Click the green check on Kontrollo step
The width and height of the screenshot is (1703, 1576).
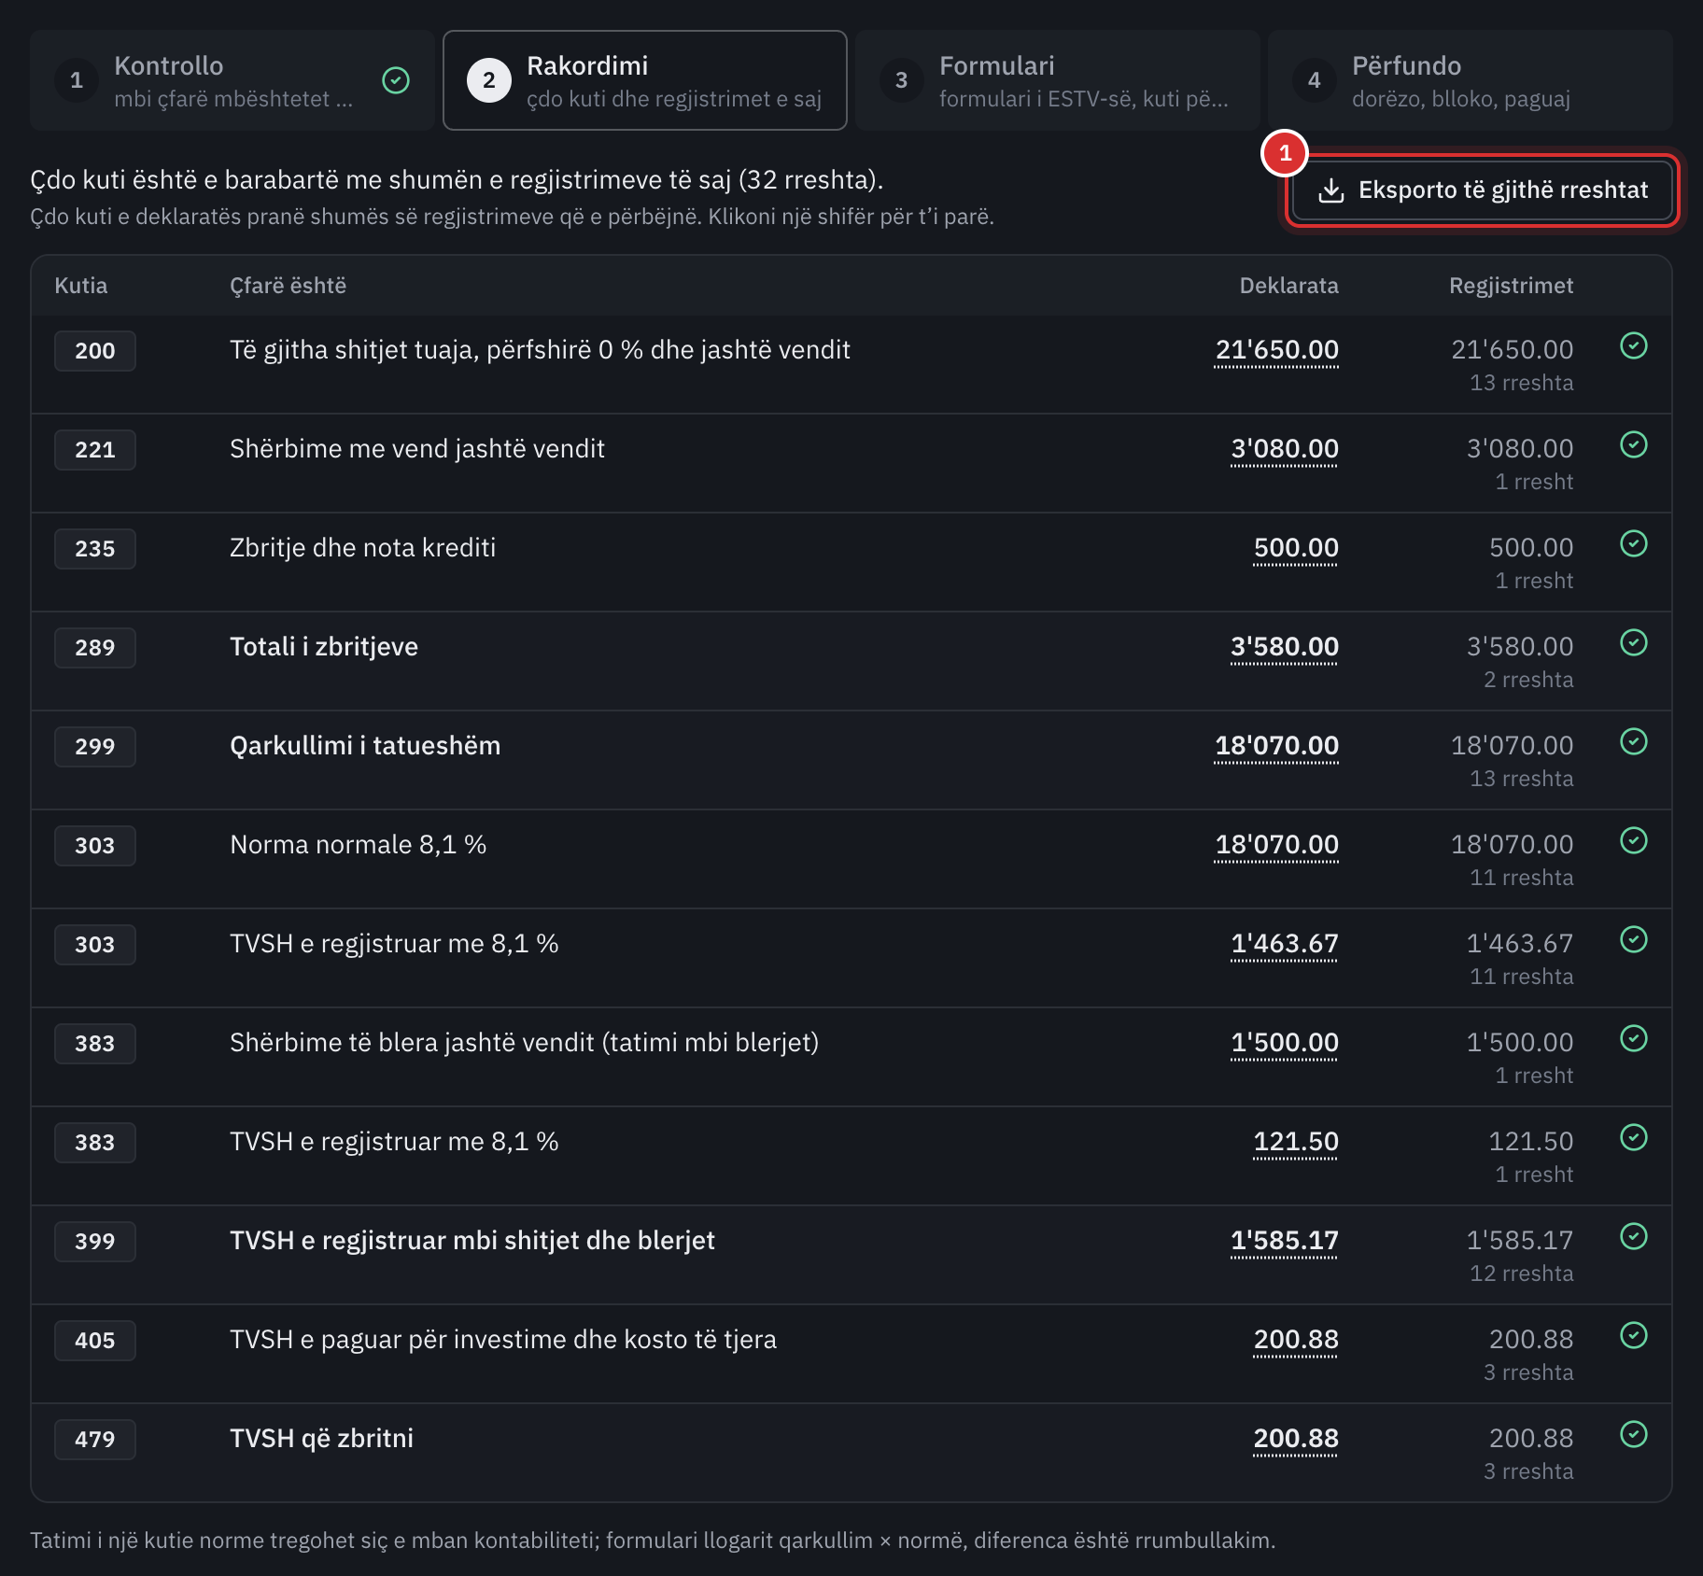click(396, 80)
